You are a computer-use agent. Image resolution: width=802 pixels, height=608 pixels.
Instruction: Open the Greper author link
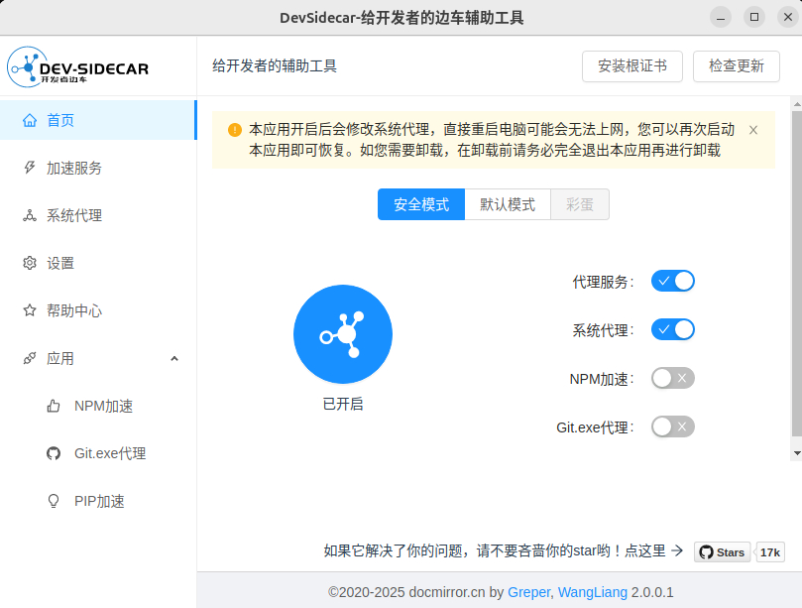[528, 592]
